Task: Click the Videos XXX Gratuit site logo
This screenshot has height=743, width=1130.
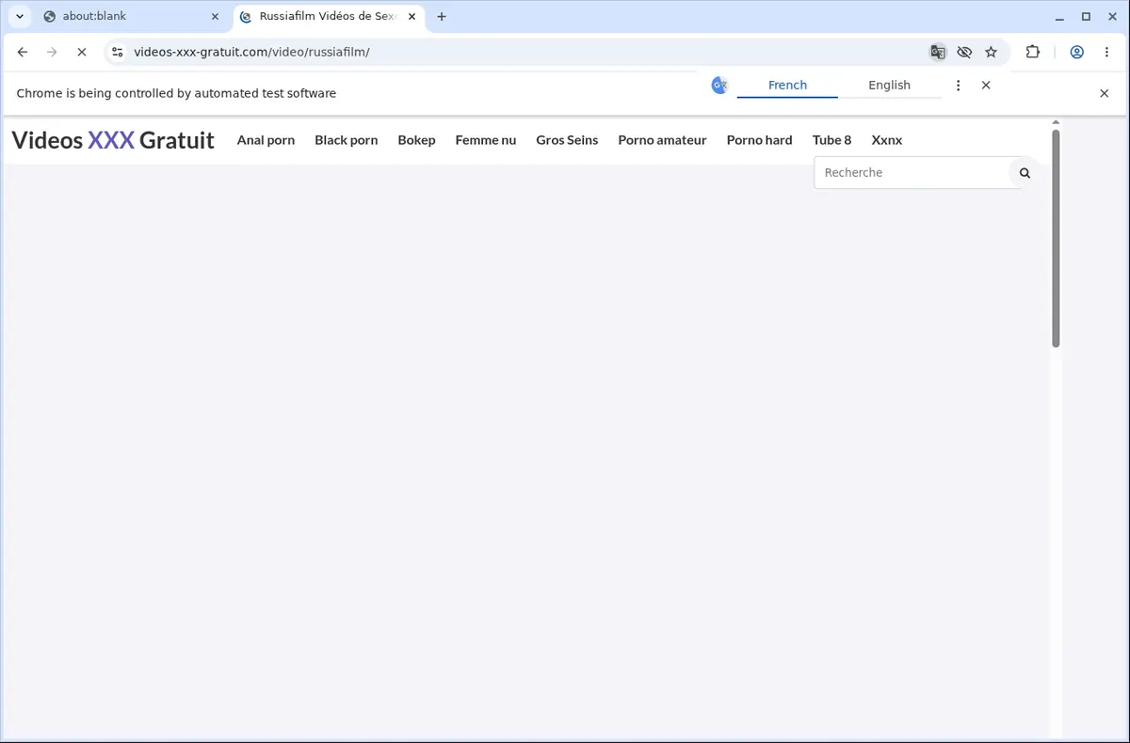Action: [113, 140]
